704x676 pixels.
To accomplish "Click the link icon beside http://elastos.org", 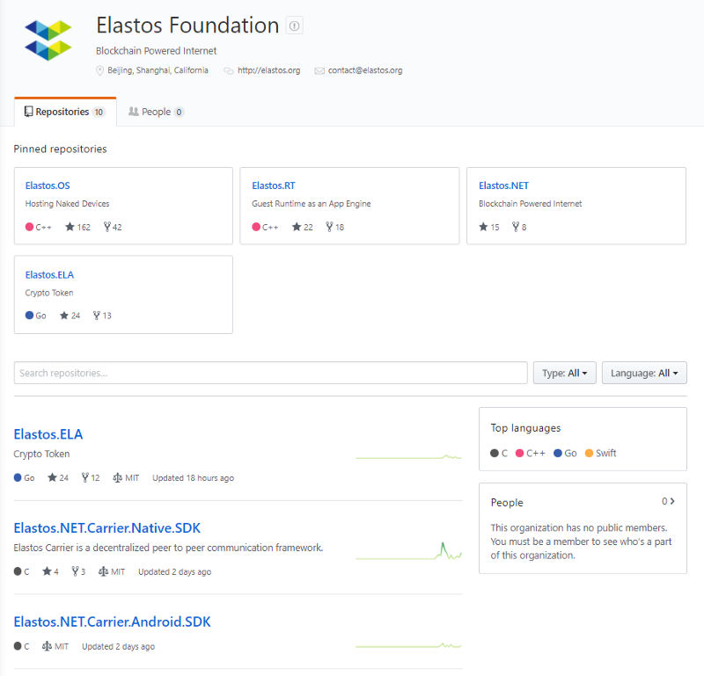I will (x=229, y=71).
